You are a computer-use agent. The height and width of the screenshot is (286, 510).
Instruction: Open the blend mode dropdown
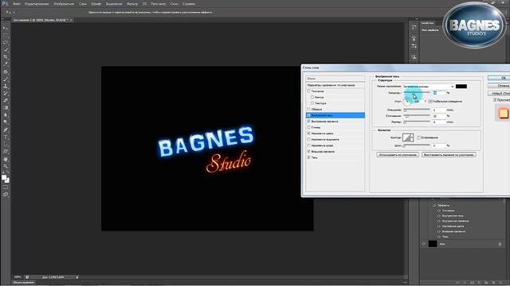429,87
